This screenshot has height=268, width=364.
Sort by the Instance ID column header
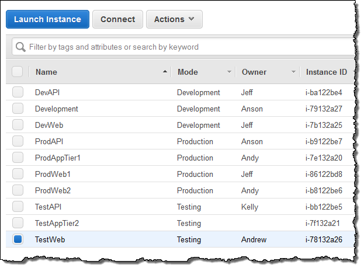click(326, 72)
